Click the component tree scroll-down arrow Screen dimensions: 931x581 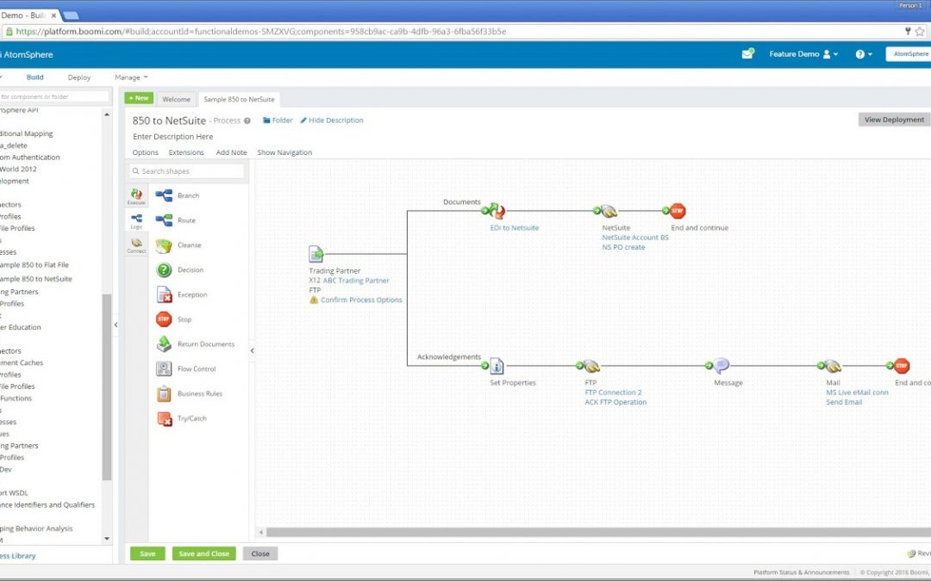click(107, 539)
